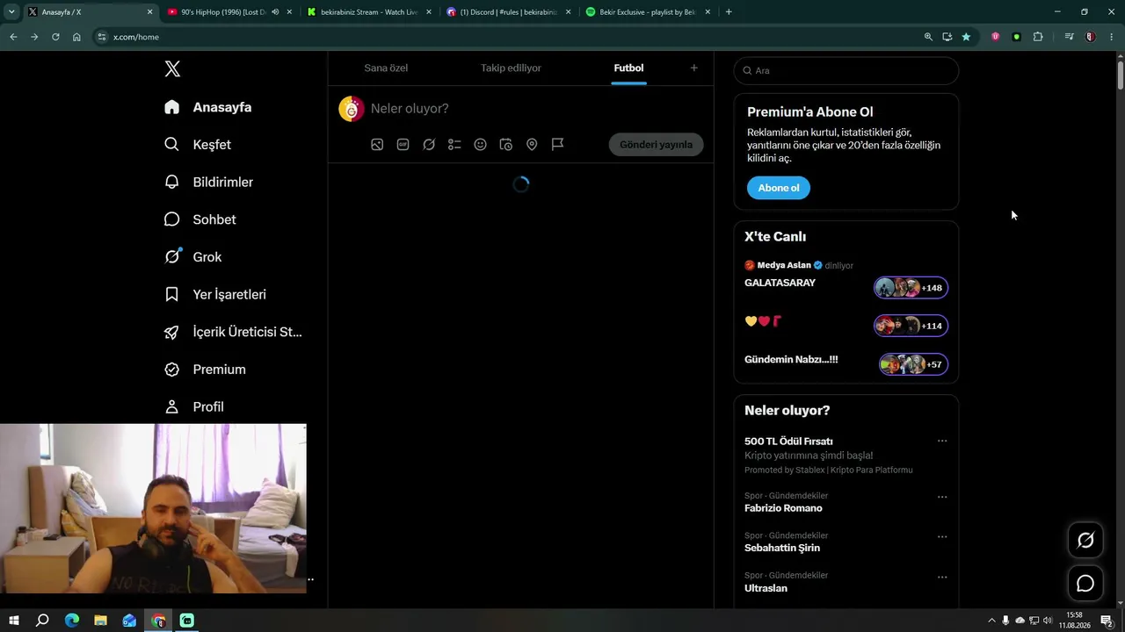
Task: Launch Grok from the sidebar
Action: pyautogui.click(x=192, y=257)
